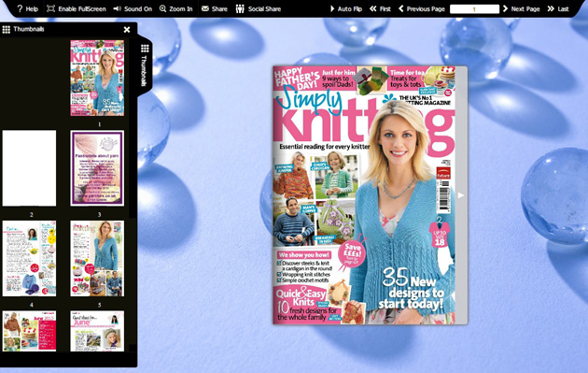
Task: Click the page number input field
Action: coord(474,9)
